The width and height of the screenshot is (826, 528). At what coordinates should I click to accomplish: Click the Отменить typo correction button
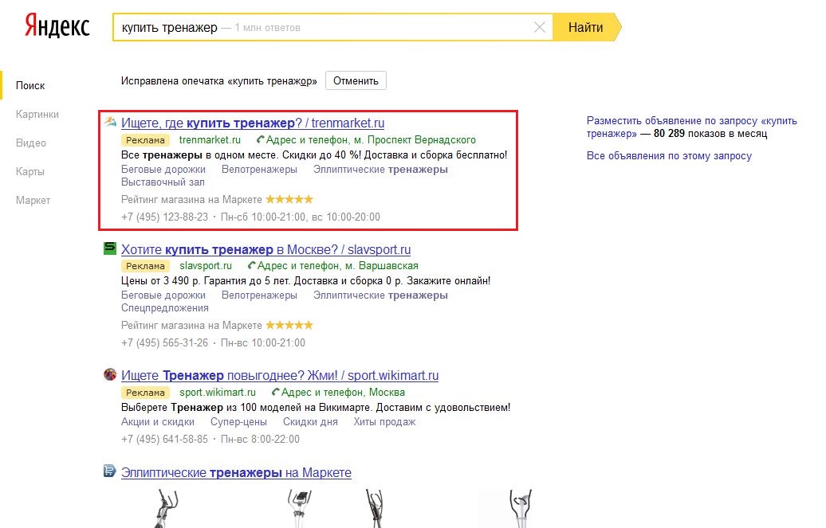(356, 80)
